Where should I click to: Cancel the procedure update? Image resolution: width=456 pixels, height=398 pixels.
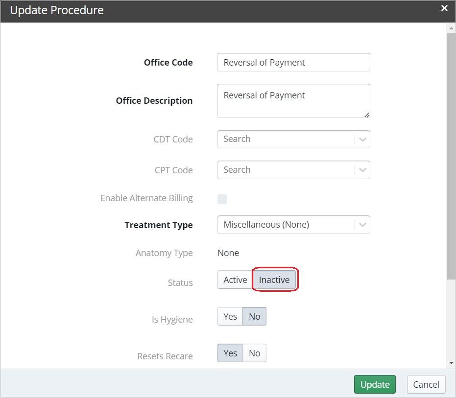(426, 385)
